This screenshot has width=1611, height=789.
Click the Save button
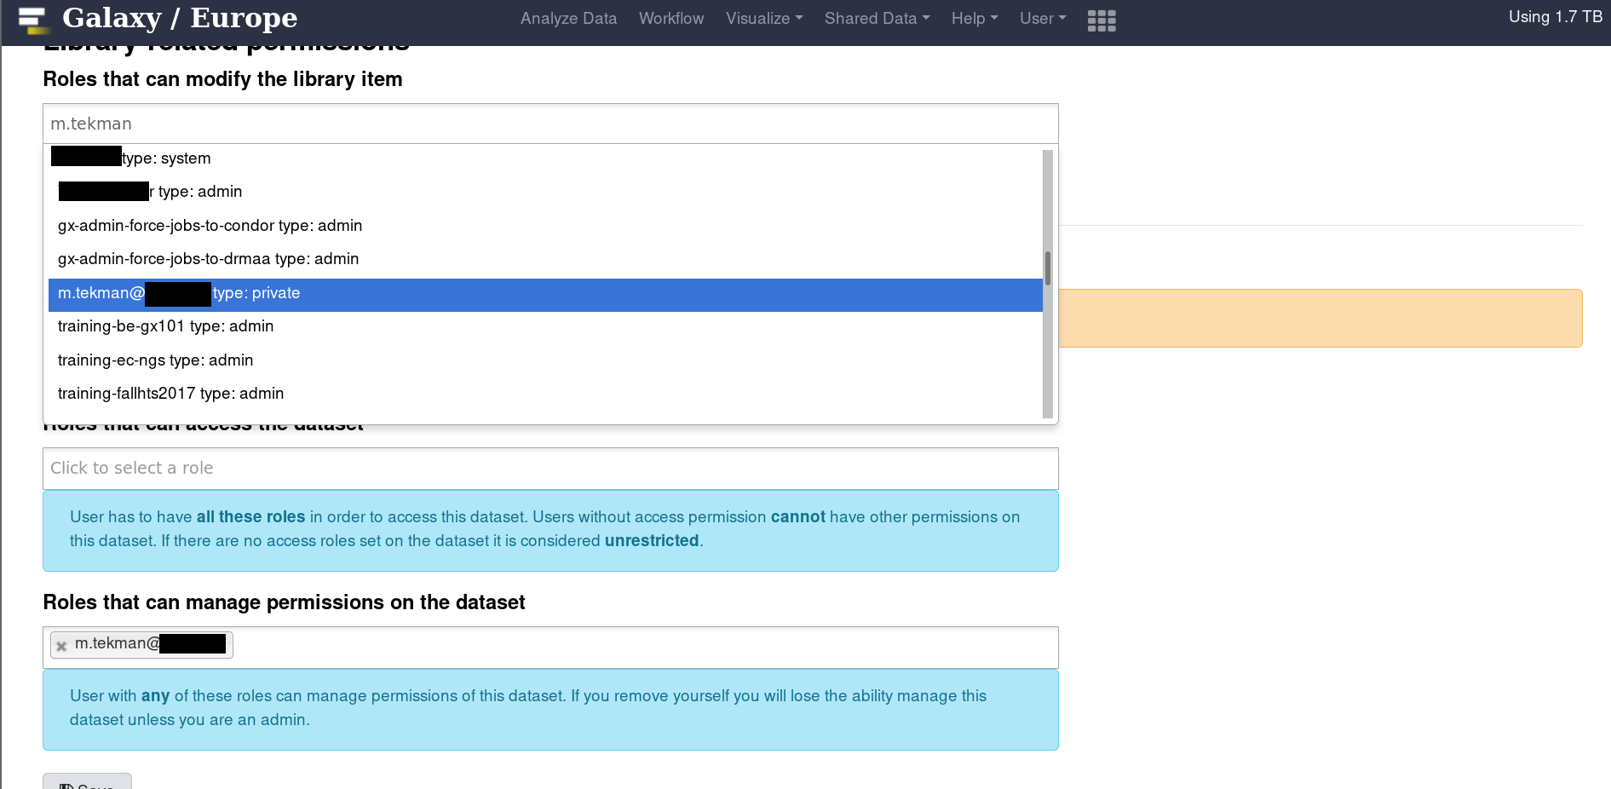pyautogui.click(x=87, y=781)
